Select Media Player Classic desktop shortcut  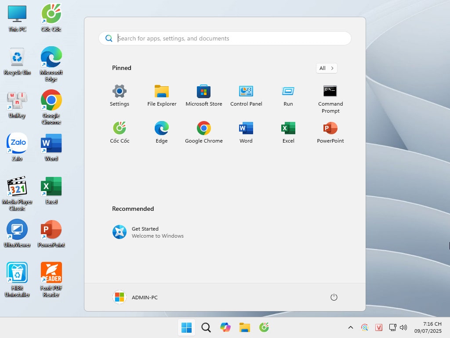pos(17,194)
